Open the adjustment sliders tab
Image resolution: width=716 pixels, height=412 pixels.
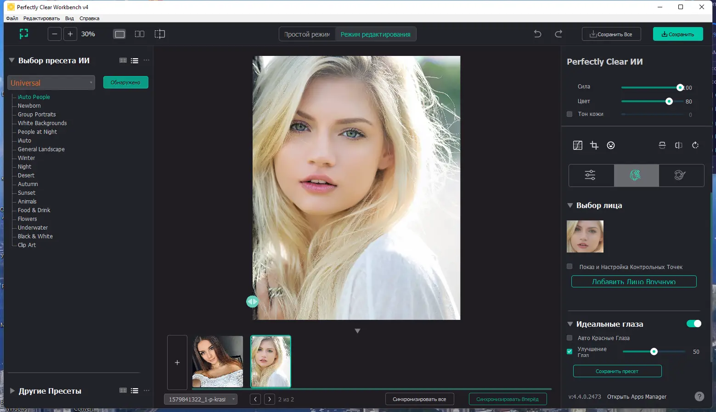click(x=591, y=175)
